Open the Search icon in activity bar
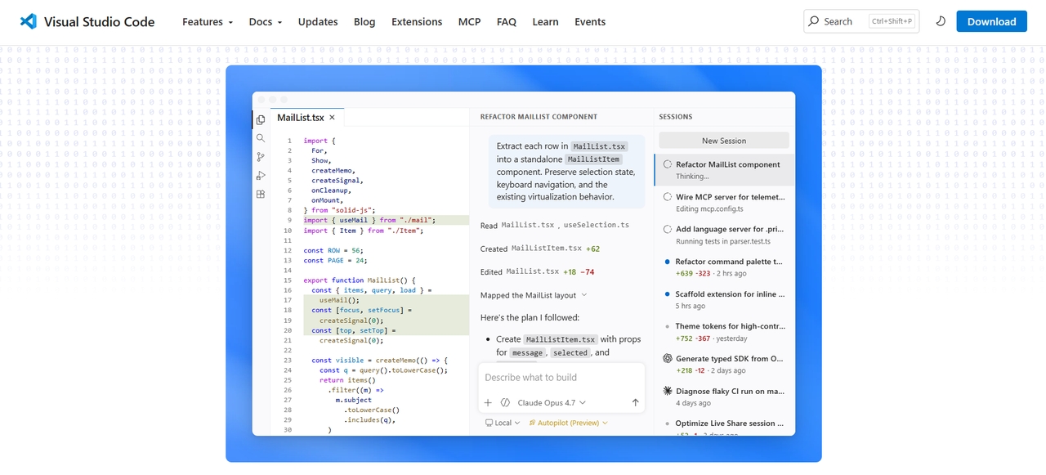The width and height of the screenshot is (1046, 475). (261, 138)
